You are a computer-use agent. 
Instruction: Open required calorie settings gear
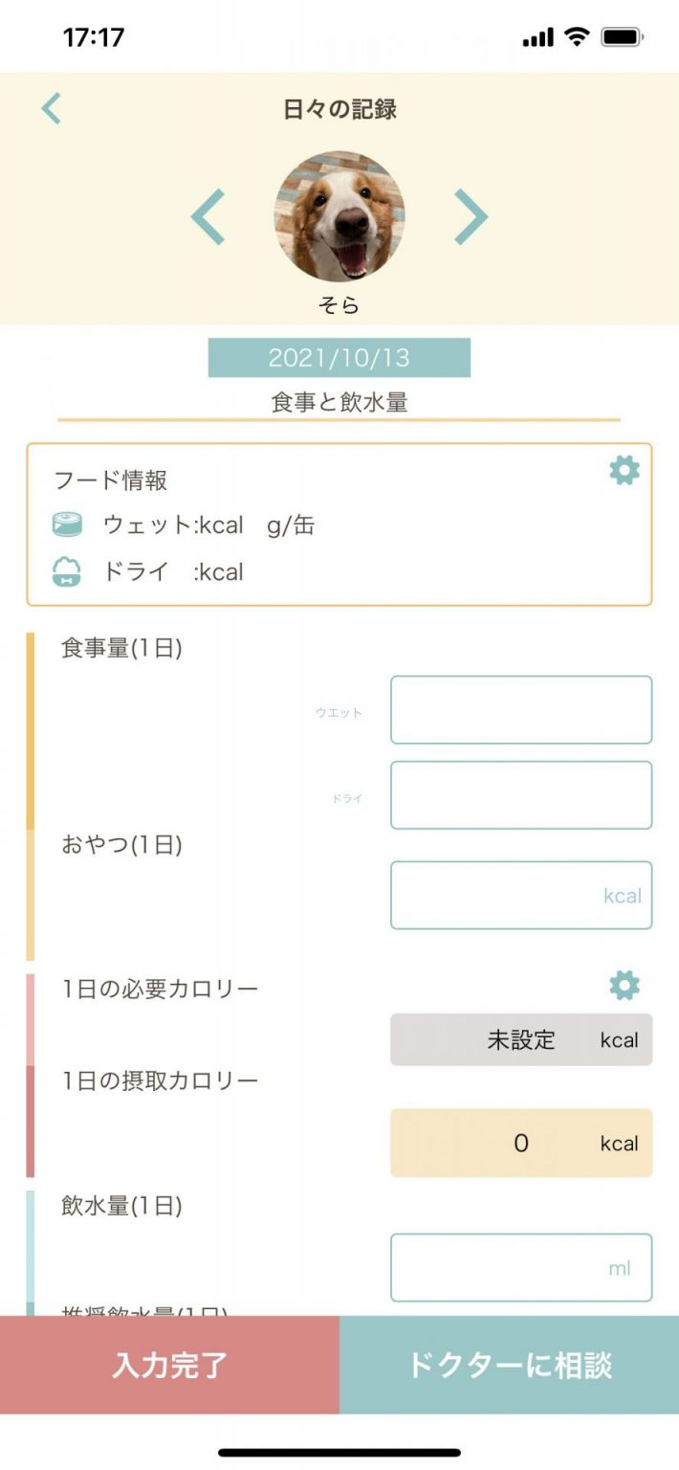click(x=624, y=986)
